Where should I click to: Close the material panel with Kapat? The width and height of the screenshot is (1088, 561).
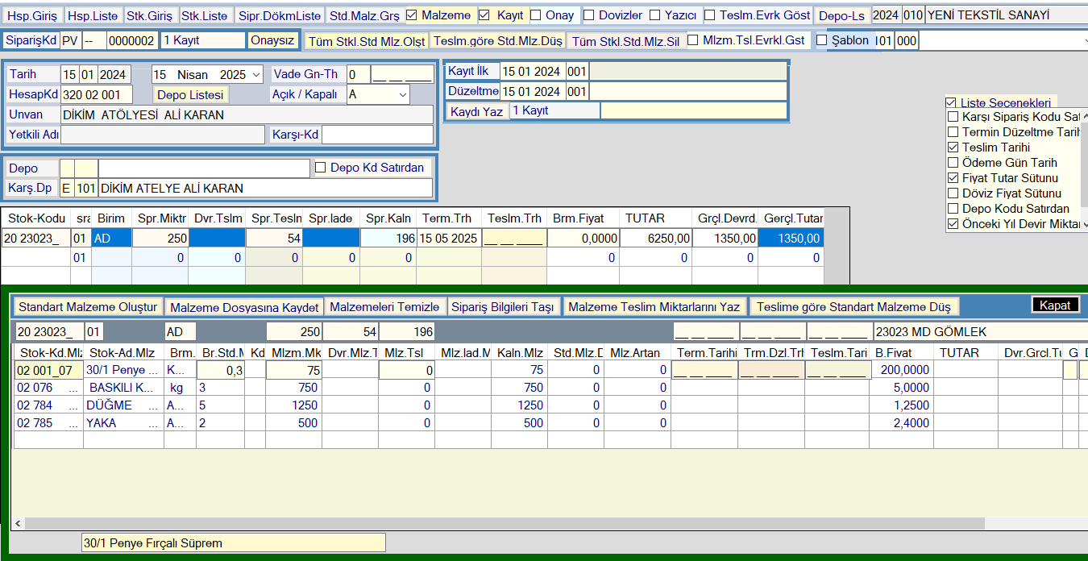pos(1055,305)
